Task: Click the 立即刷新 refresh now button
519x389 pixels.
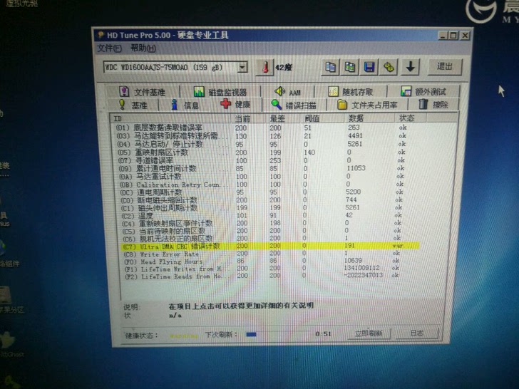Action: pos(369,333)
